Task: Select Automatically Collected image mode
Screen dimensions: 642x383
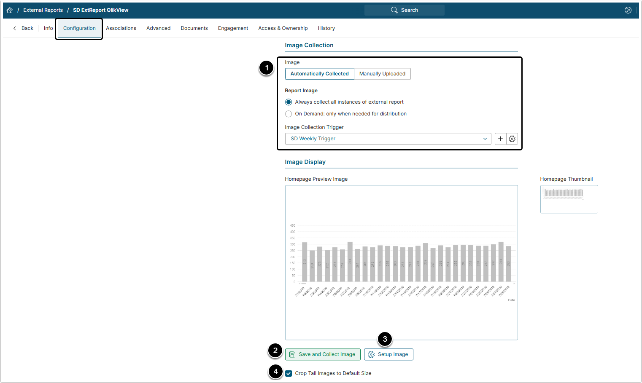Action: pyautogui.click(x=319, y=74)
